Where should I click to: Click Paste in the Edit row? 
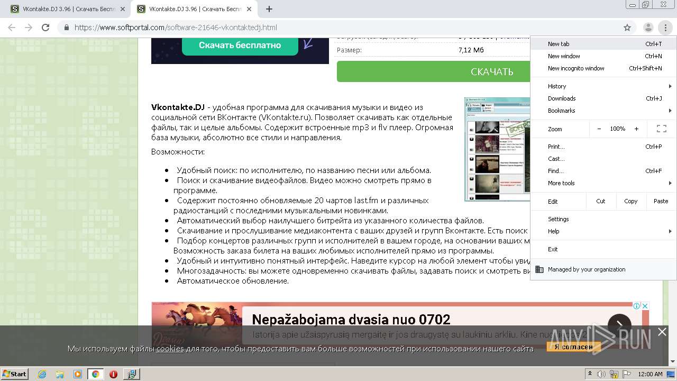[x=661, y=201]
